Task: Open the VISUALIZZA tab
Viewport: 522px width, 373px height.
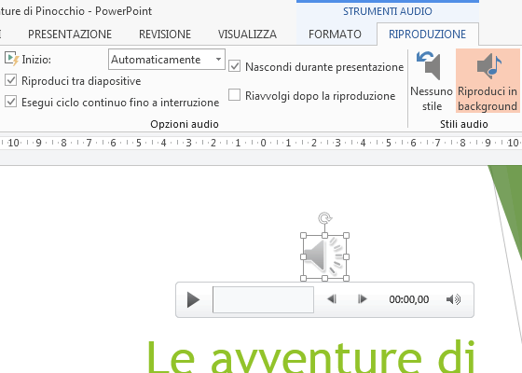Action: point(247,35)
